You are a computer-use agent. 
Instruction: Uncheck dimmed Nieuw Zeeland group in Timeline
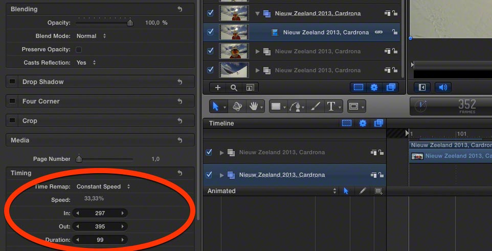tap(209, 152)
